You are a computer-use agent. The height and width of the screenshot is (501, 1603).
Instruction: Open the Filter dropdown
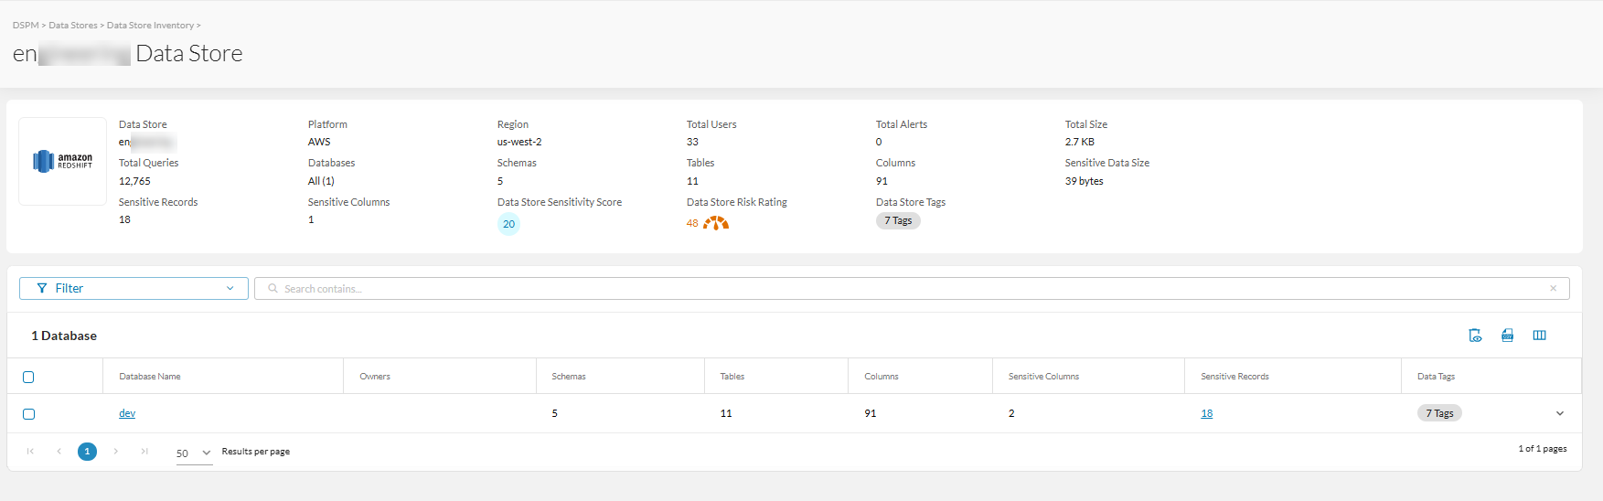coord(134,289)
